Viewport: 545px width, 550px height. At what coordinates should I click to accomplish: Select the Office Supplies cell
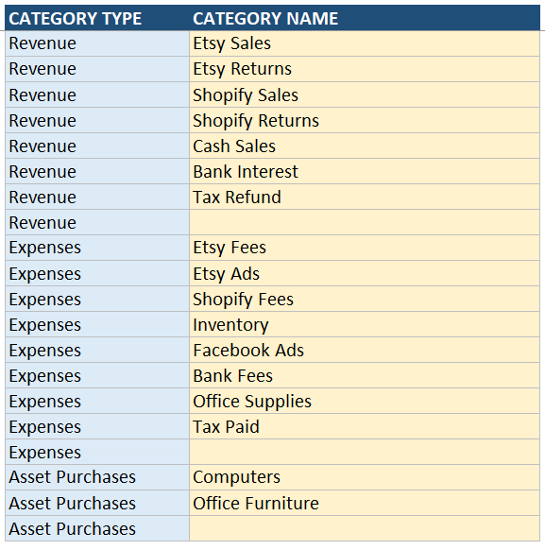pos(365,401)
